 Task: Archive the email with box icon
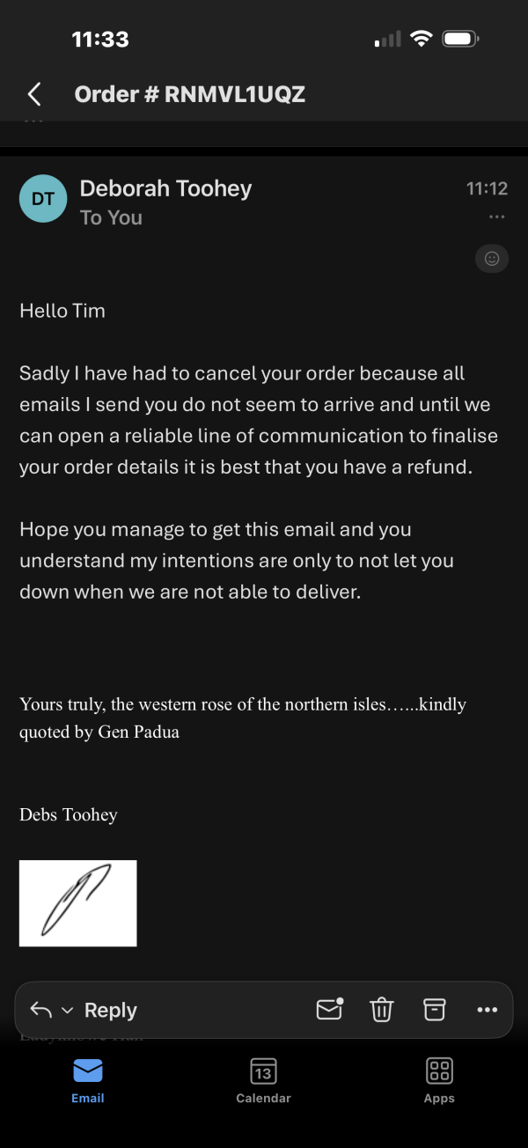tap(435, 1010)
